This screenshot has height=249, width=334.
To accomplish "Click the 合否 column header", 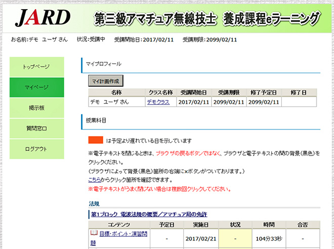I will click(303, 225).
